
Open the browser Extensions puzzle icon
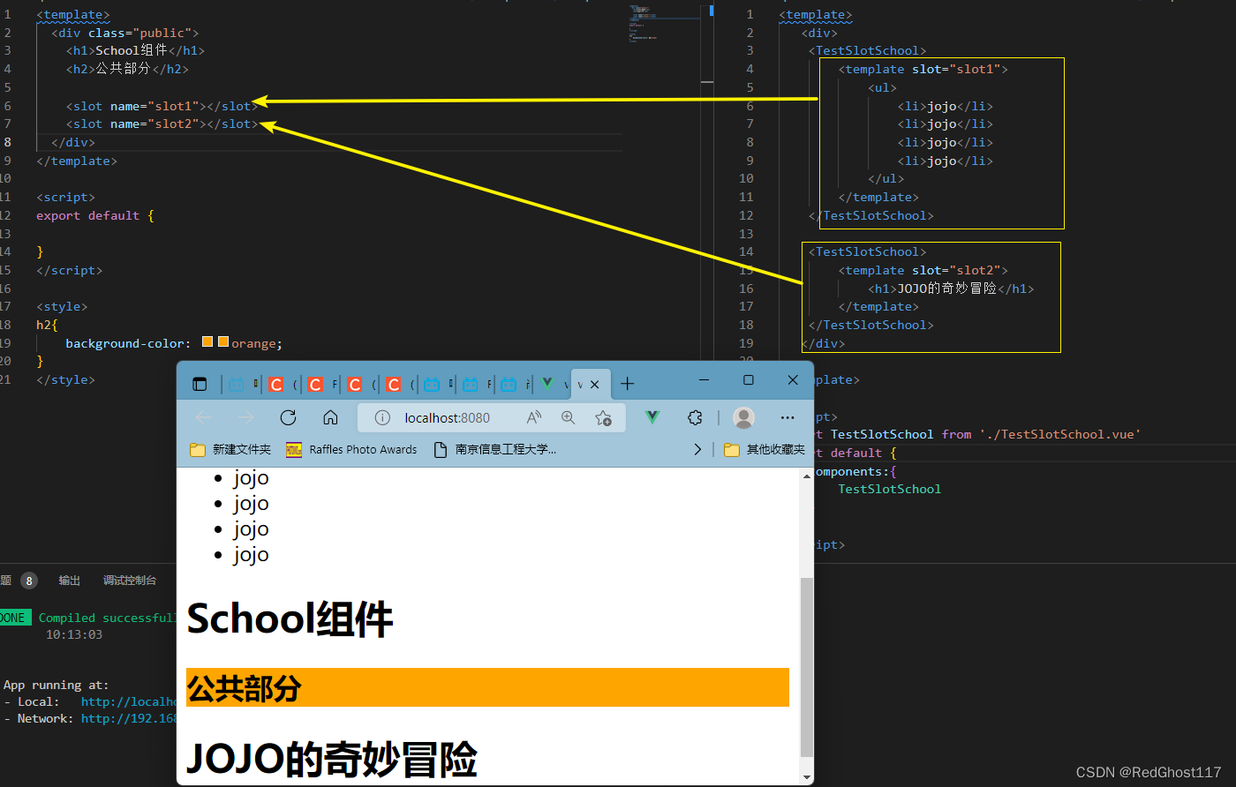pos(695,417)
